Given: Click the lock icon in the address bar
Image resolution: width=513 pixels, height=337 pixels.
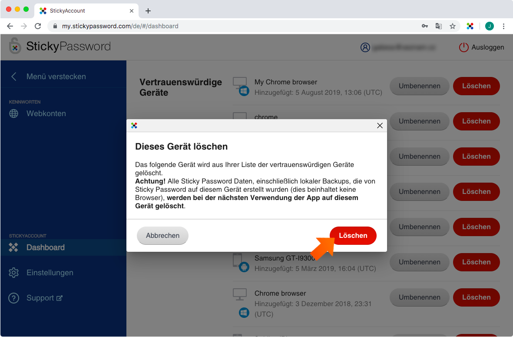Looking at the screenshot, I should (x=55, y=26).
